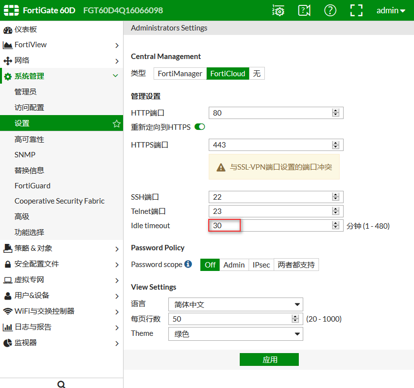Expand the FortiView menu chevron

pos(117,46)
